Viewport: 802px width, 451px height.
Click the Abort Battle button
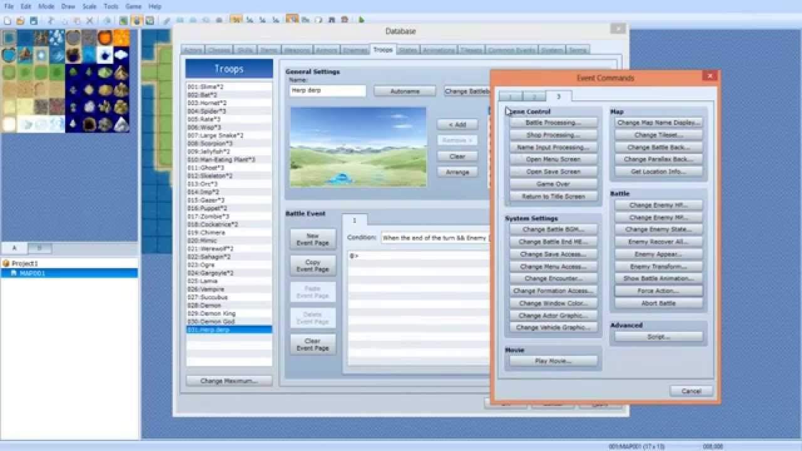coord(659,303)
